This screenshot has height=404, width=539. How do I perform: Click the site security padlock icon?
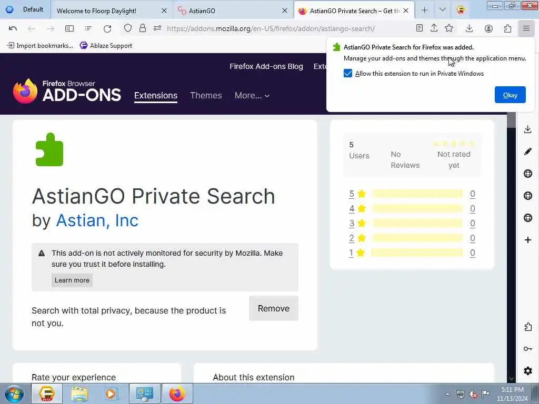click(143, 28)
